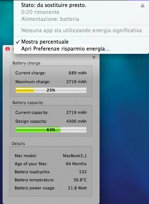The image size is (149, 204).
Task: Click the 64 Months age value
Action: [76, 164]
